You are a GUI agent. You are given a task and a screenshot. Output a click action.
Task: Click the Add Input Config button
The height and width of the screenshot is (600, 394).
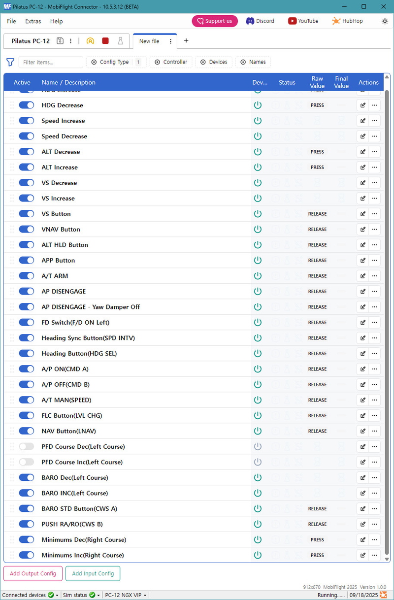pos(93,573)
